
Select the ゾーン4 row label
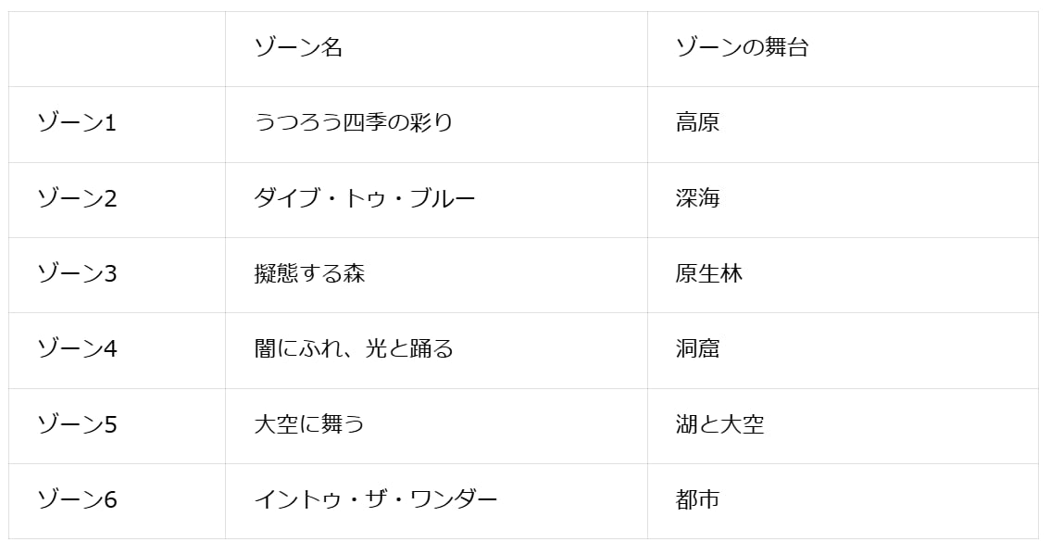tap(77, 349)
